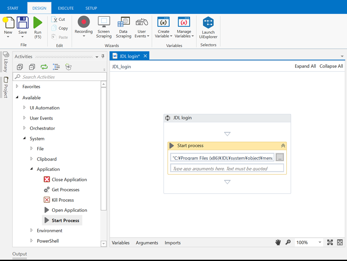Select the DESIGN ribbon tab

coord(39,8)
